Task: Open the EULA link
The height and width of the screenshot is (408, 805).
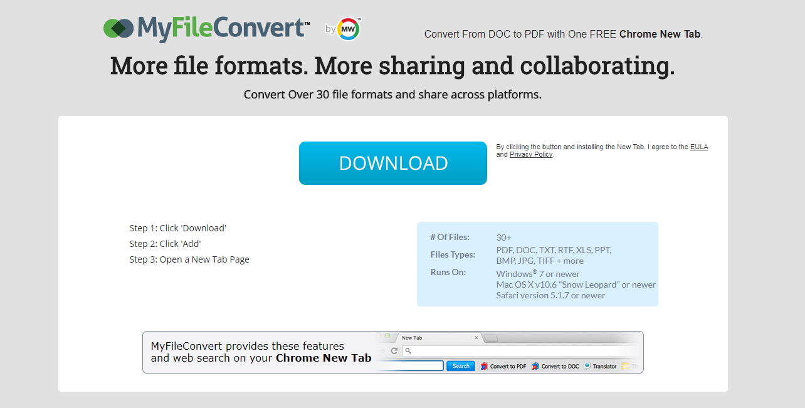Action: [699, 147]
